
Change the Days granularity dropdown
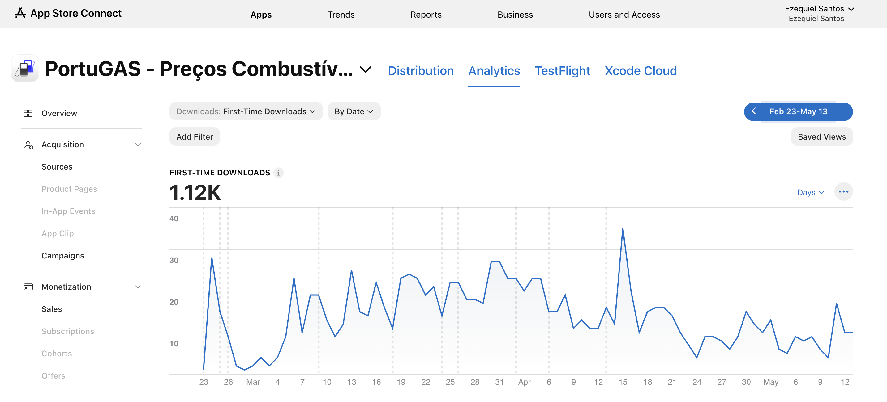point(811,192)
